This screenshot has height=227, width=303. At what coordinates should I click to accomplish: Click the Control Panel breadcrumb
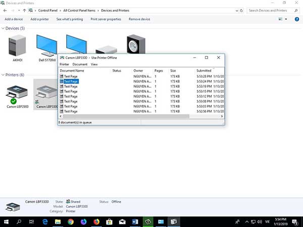[48, 11]
